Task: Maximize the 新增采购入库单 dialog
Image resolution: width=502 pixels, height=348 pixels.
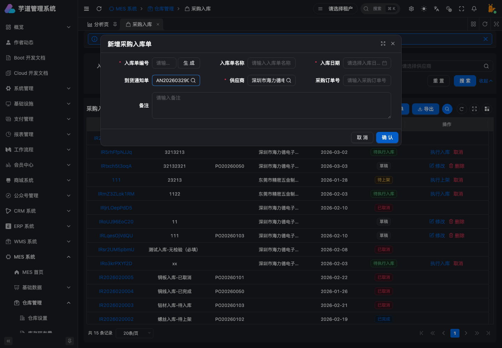Action: pyautogui.click(x=383, y=43)
